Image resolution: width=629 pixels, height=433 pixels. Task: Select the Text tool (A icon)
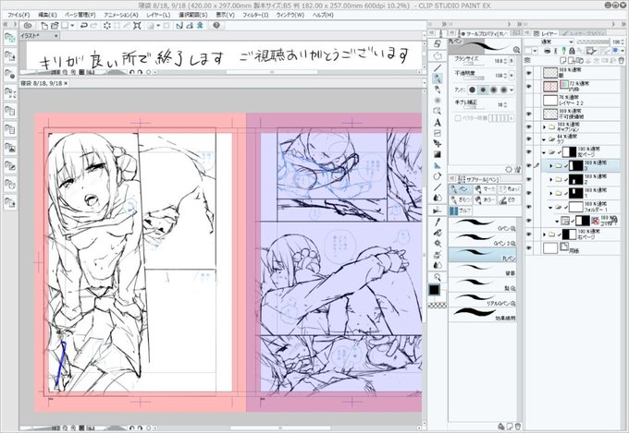[x=438, y=123]
